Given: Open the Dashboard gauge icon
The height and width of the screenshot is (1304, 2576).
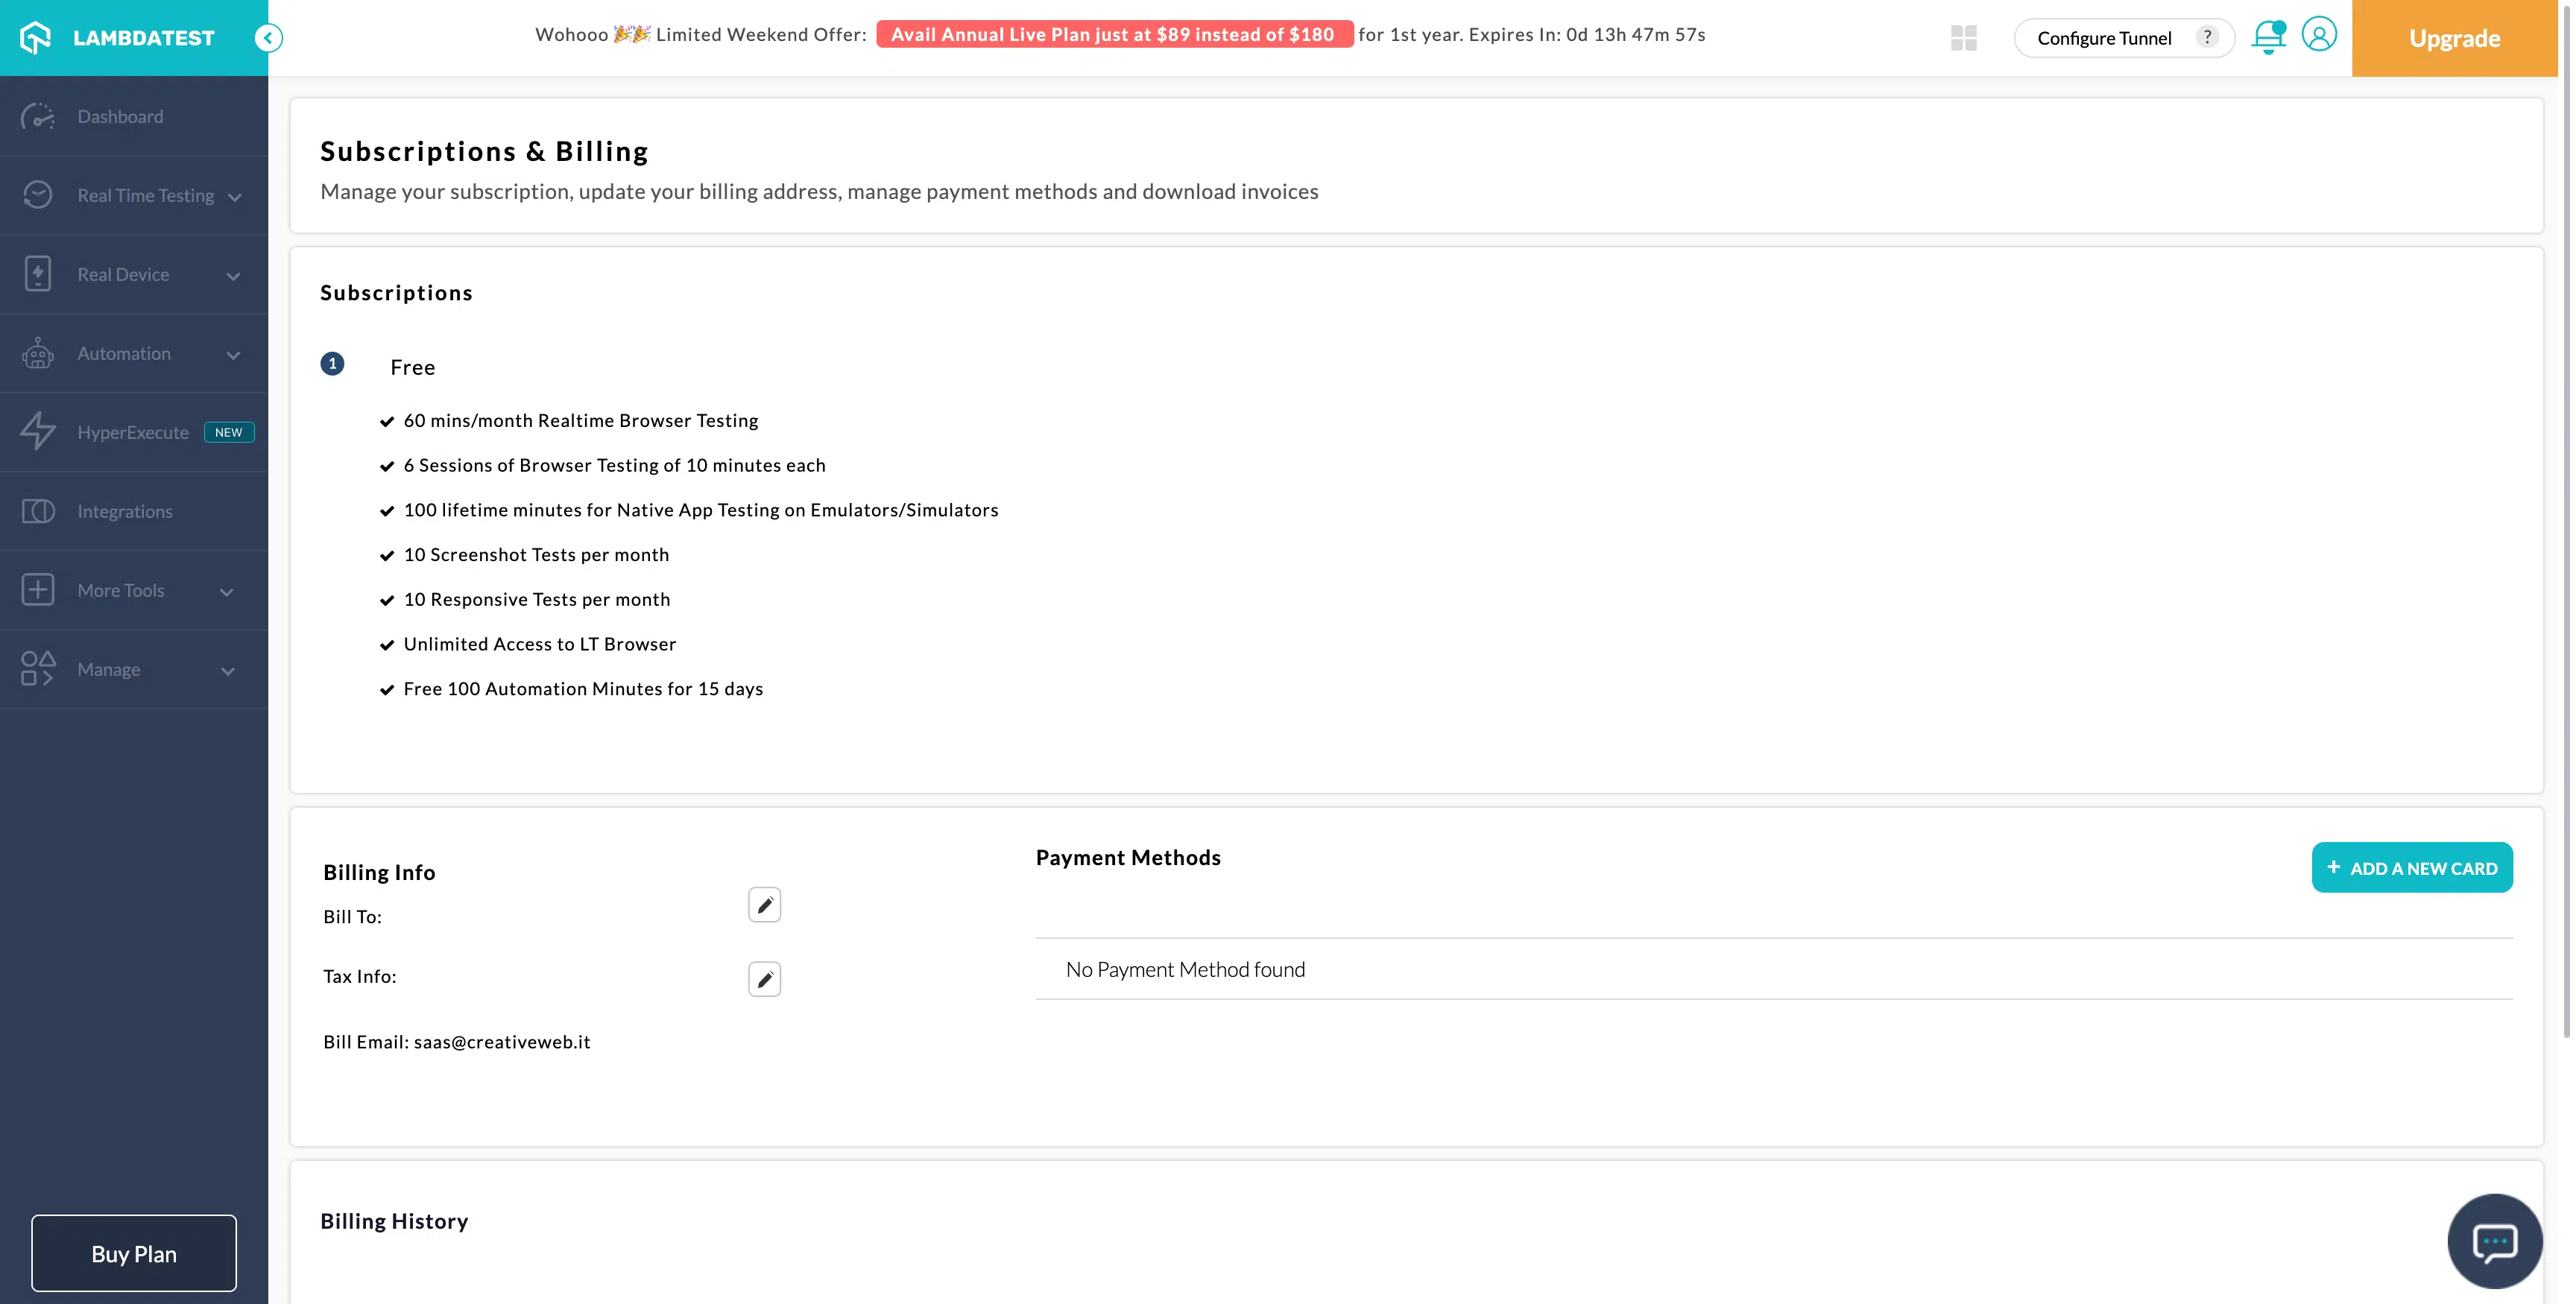Looking at the screenshot, I should point(38,117).
